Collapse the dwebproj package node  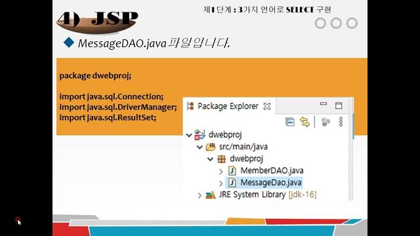click(210, 159)
